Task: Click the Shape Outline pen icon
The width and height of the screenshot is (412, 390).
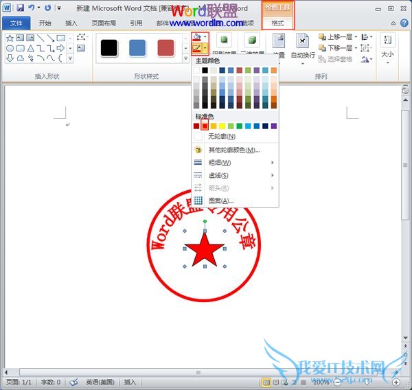Action: pyautogui.click(x=197, y=48)
